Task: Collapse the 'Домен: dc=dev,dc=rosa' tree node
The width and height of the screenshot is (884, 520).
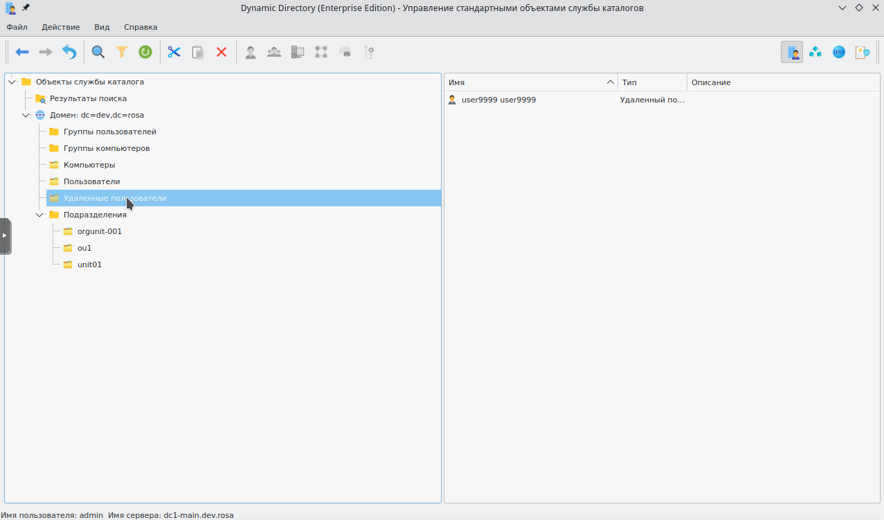Action: point(26,115)
